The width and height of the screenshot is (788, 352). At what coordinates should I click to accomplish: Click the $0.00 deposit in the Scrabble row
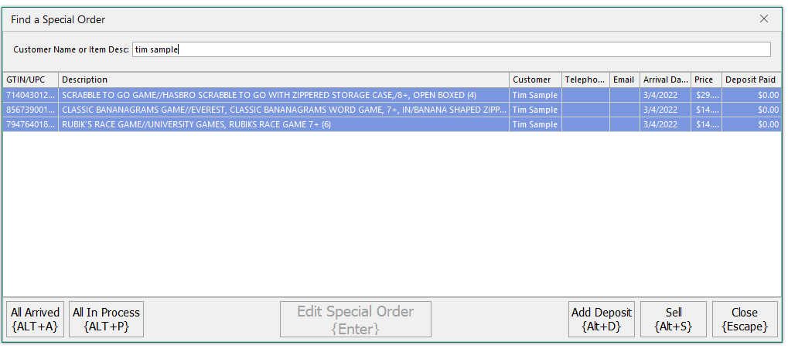(x=752, y=95)
